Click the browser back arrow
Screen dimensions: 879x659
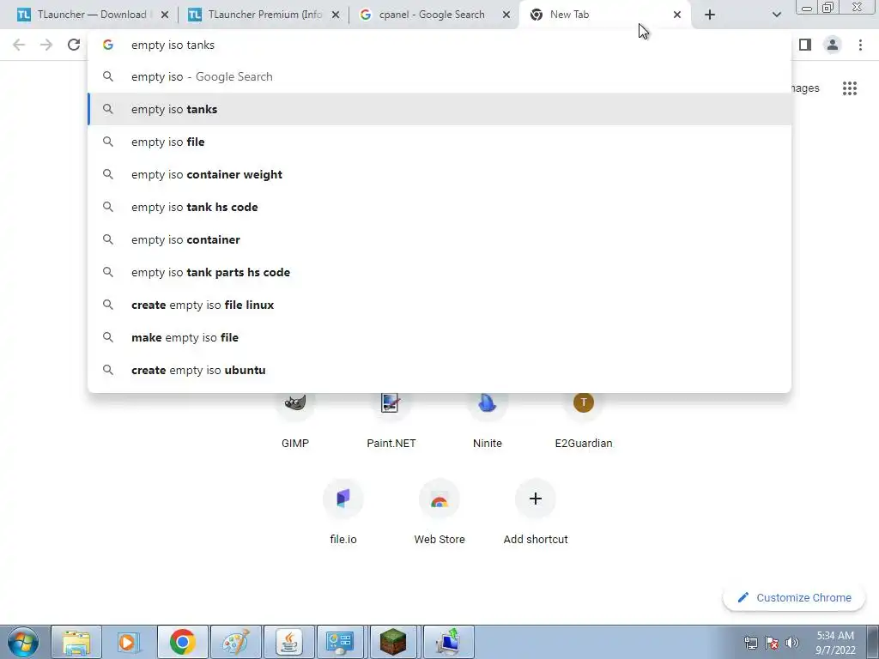pos(19,45)
